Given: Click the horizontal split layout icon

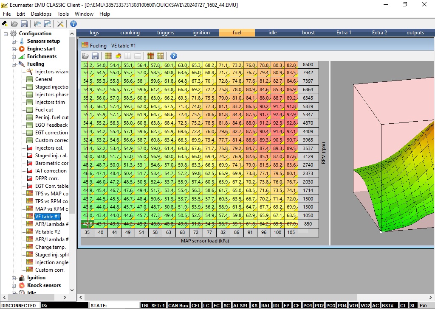Looking at the screenshot, I should pyautogui.click(x=138, y=56).
